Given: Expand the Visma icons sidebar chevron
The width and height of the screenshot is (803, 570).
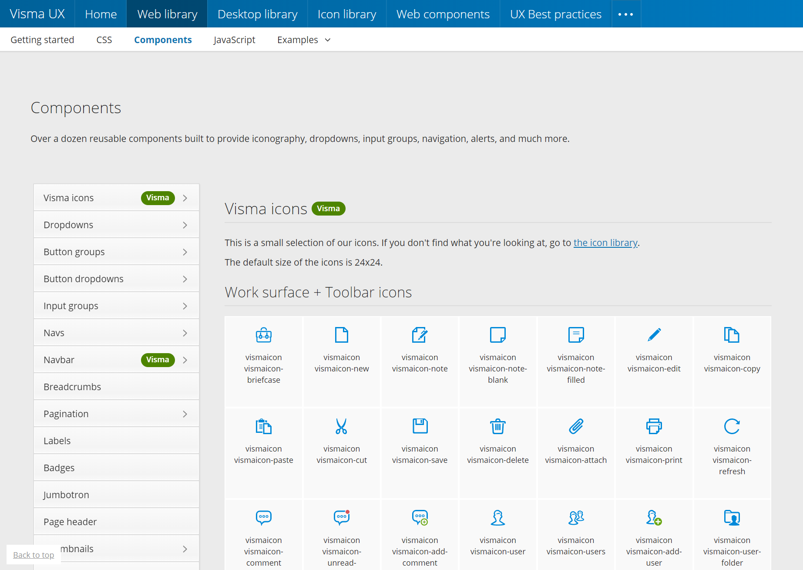Looking at the screenshot, I should click(185, 198).
